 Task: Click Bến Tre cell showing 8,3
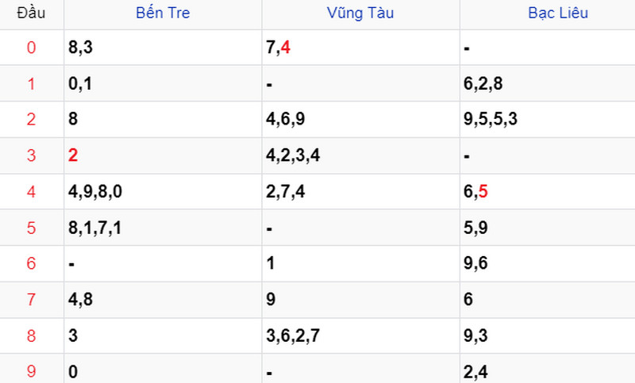point(163,48)
